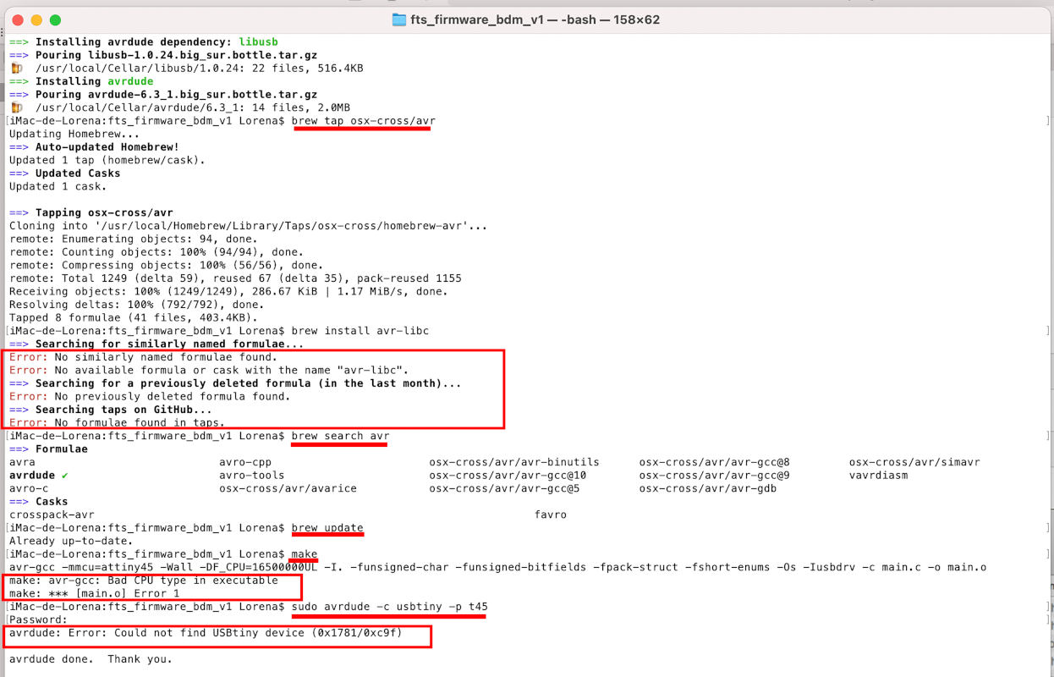Click the bold 'Formulae' heading

click(62, 449)
